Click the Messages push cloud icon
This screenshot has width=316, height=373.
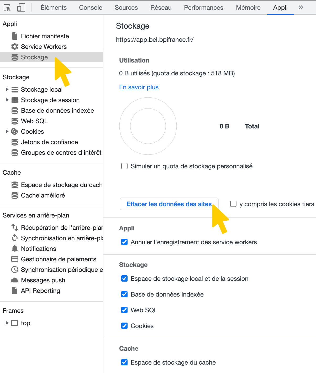point(15,280)
